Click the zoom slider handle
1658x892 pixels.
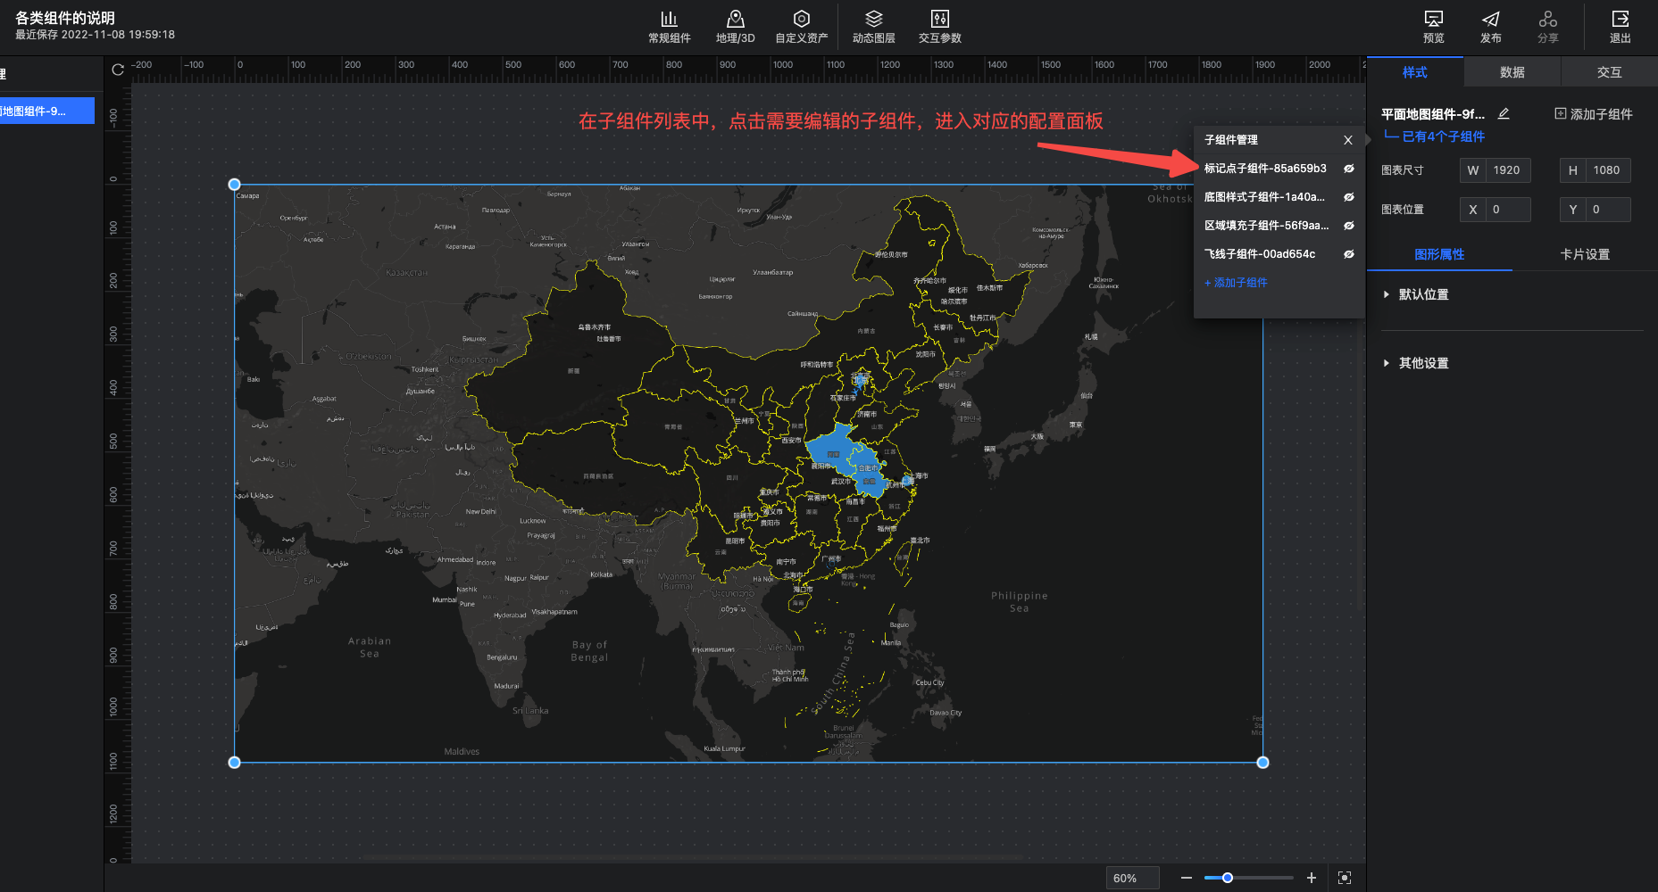1228,878
